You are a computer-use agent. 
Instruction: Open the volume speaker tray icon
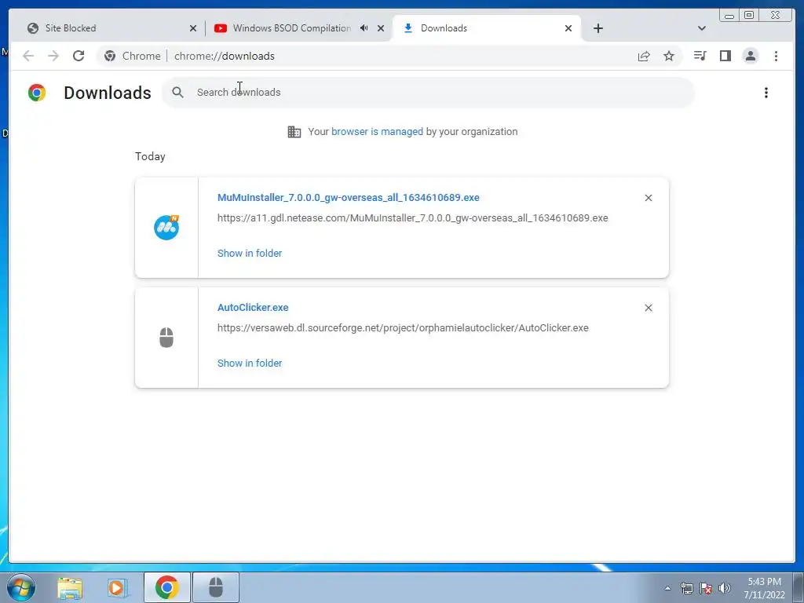725,588
